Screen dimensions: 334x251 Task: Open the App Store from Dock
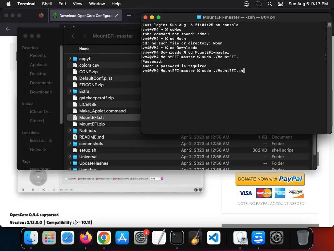tap(122, 238)
